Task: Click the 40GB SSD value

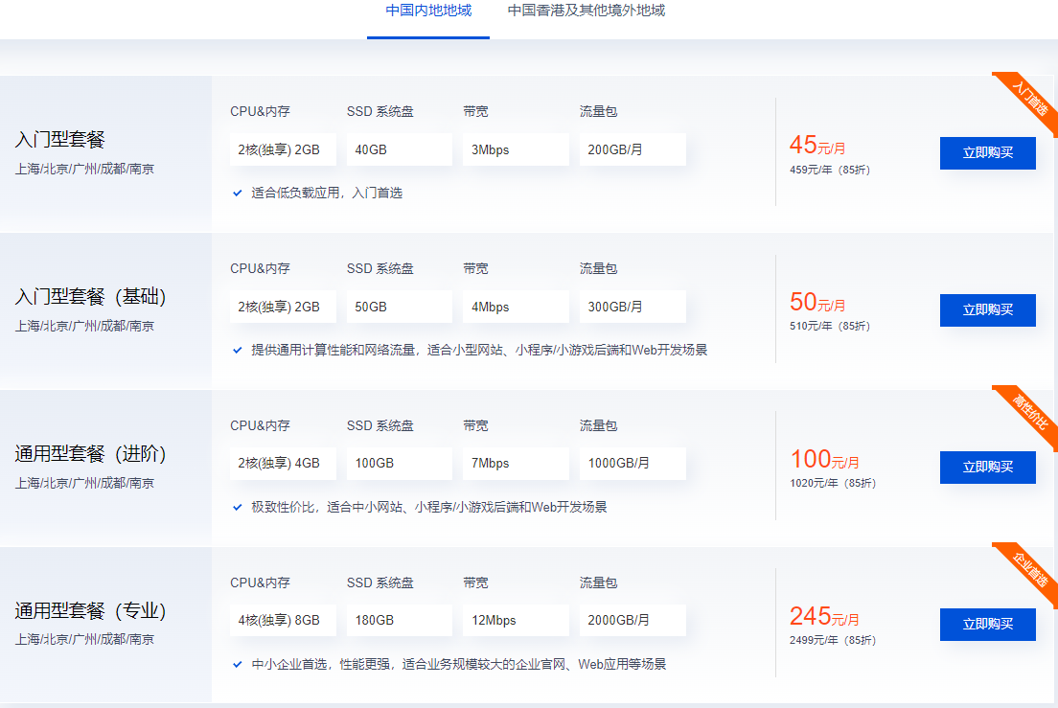Action: [x=399, y=149]
